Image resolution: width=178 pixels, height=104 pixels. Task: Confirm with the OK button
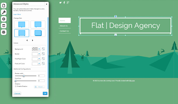[x=45, y=93]
